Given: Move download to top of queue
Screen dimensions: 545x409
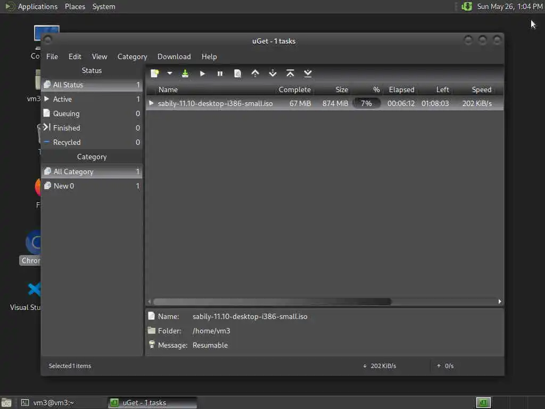Looking at the screenshot, I should pos(290,73).
